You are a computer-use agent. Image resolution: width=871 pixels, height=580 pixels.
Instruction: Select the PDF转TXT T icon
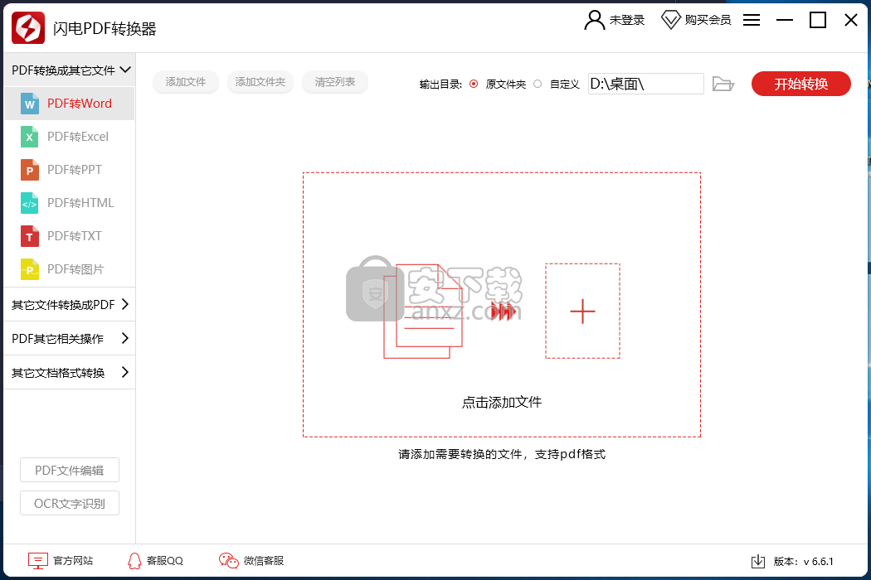point(29,236)
